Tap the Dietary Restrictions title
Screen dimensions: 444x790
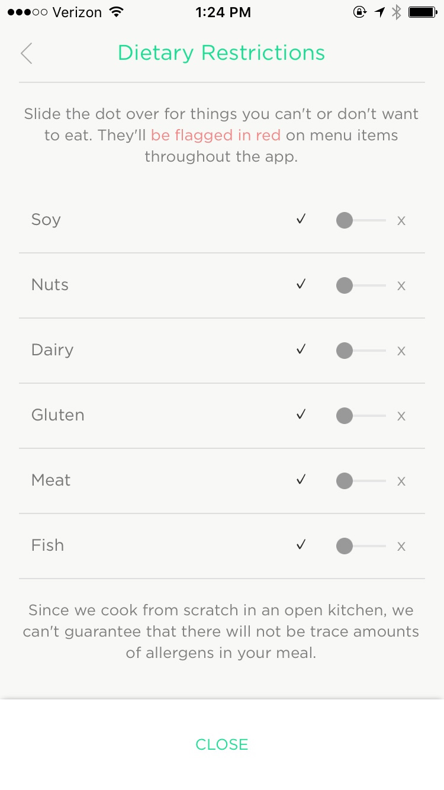221,53
